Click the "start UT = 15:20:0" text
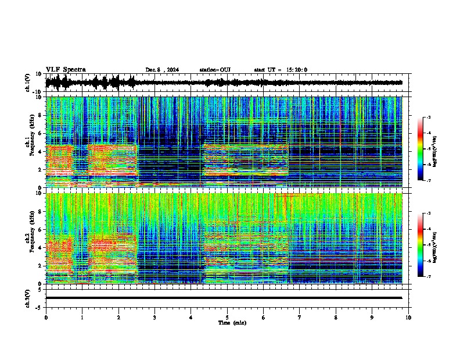 coord(281,70)
